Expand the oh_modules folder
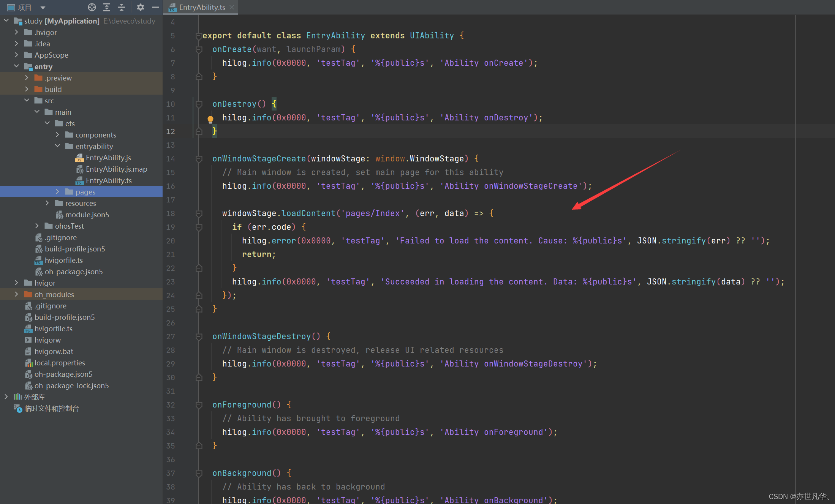This screenshot has height=504, width=835. [16, 294]
